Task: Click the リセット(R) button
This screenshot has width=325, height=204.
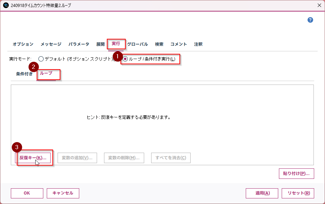Action: 298,193
